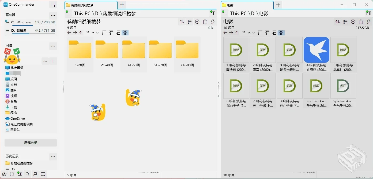The image size is (373, 179).
Task: Click the 新建分组 button
Action: [x=31, y=143]
